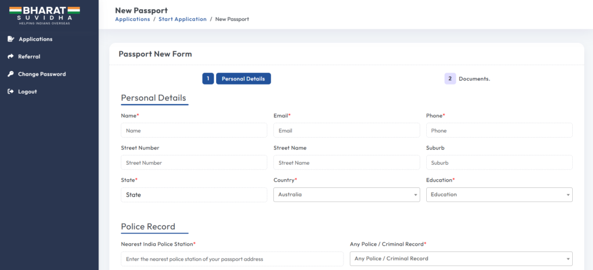
Task: Focus the Email text field
Action: pyautogui.click(x=346, y=131)
